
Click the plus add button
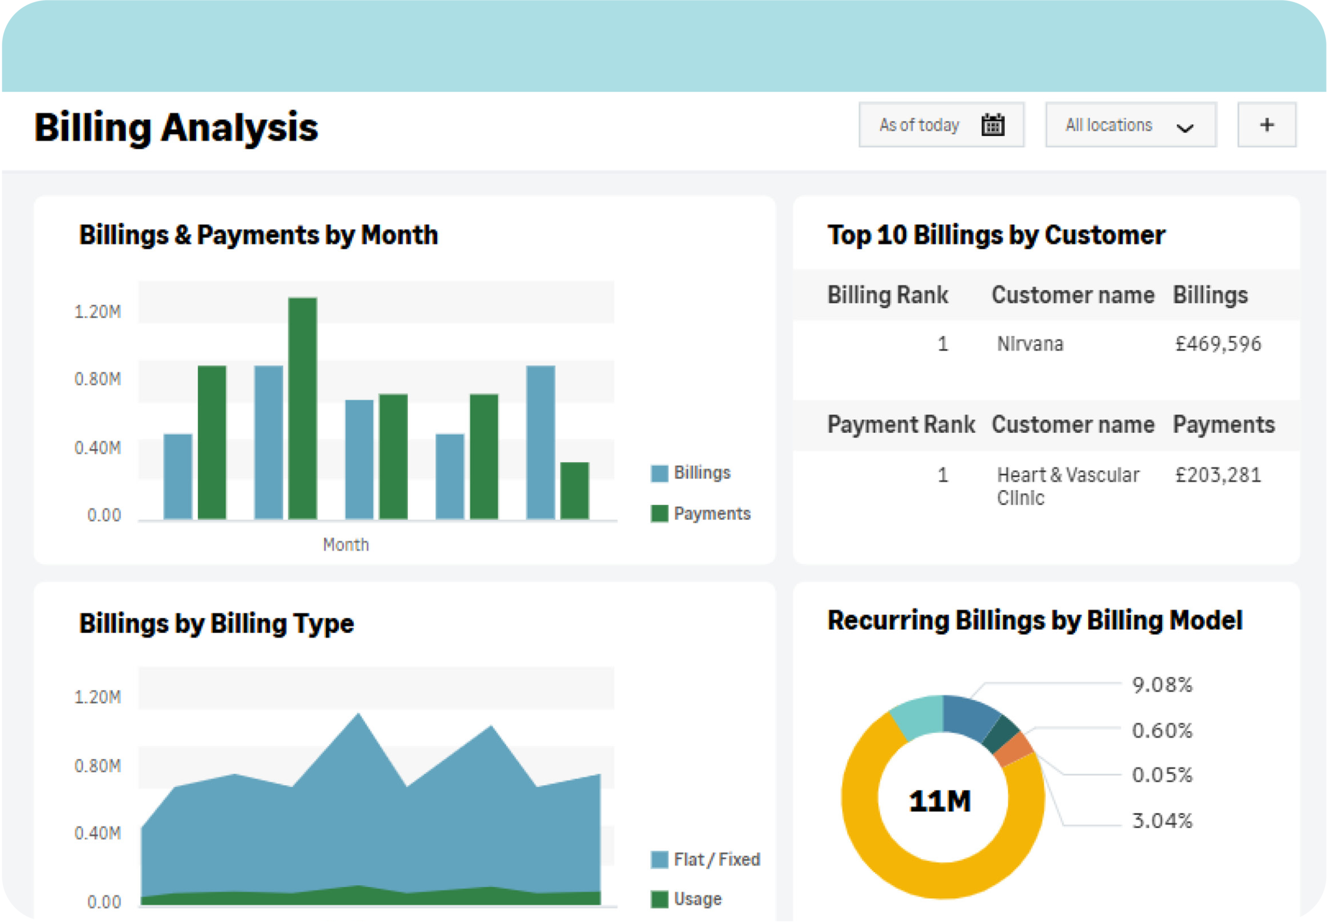point(1266,125)
